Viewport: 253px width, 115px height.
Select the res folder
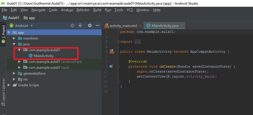25,79
